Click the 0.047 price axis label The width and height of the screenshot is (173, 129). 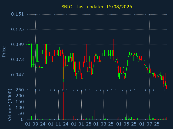point(17,75)
